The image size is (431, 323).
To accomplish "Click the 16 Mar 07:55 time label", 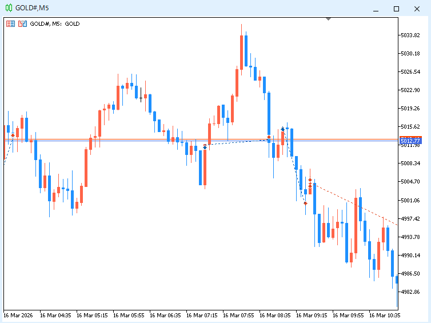I will point(238,315).
